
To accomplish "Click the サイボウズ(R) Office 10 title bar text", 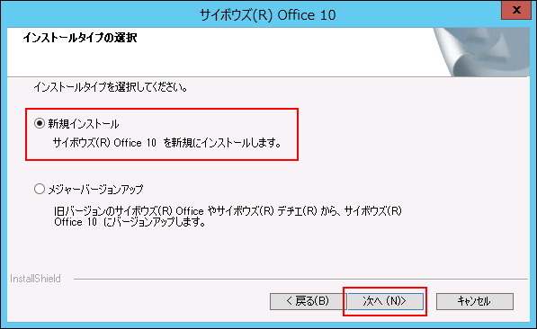I will (x=268, y=15).
